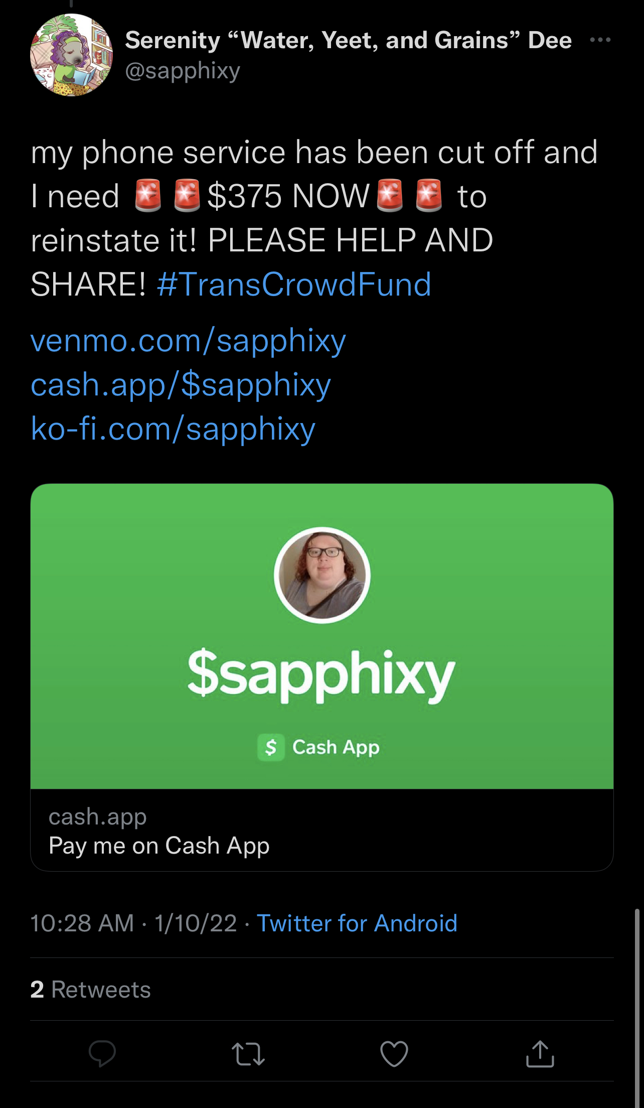Open the author's avatar profile picture
The width and height of the screenshot is (644, 1108).
(71, 55)
